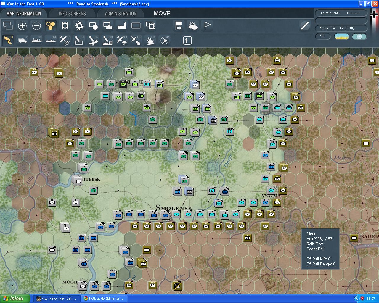Click the rectangle-with-circle map icon
This screenshot has width=379, height=303.
coord(93,26)
